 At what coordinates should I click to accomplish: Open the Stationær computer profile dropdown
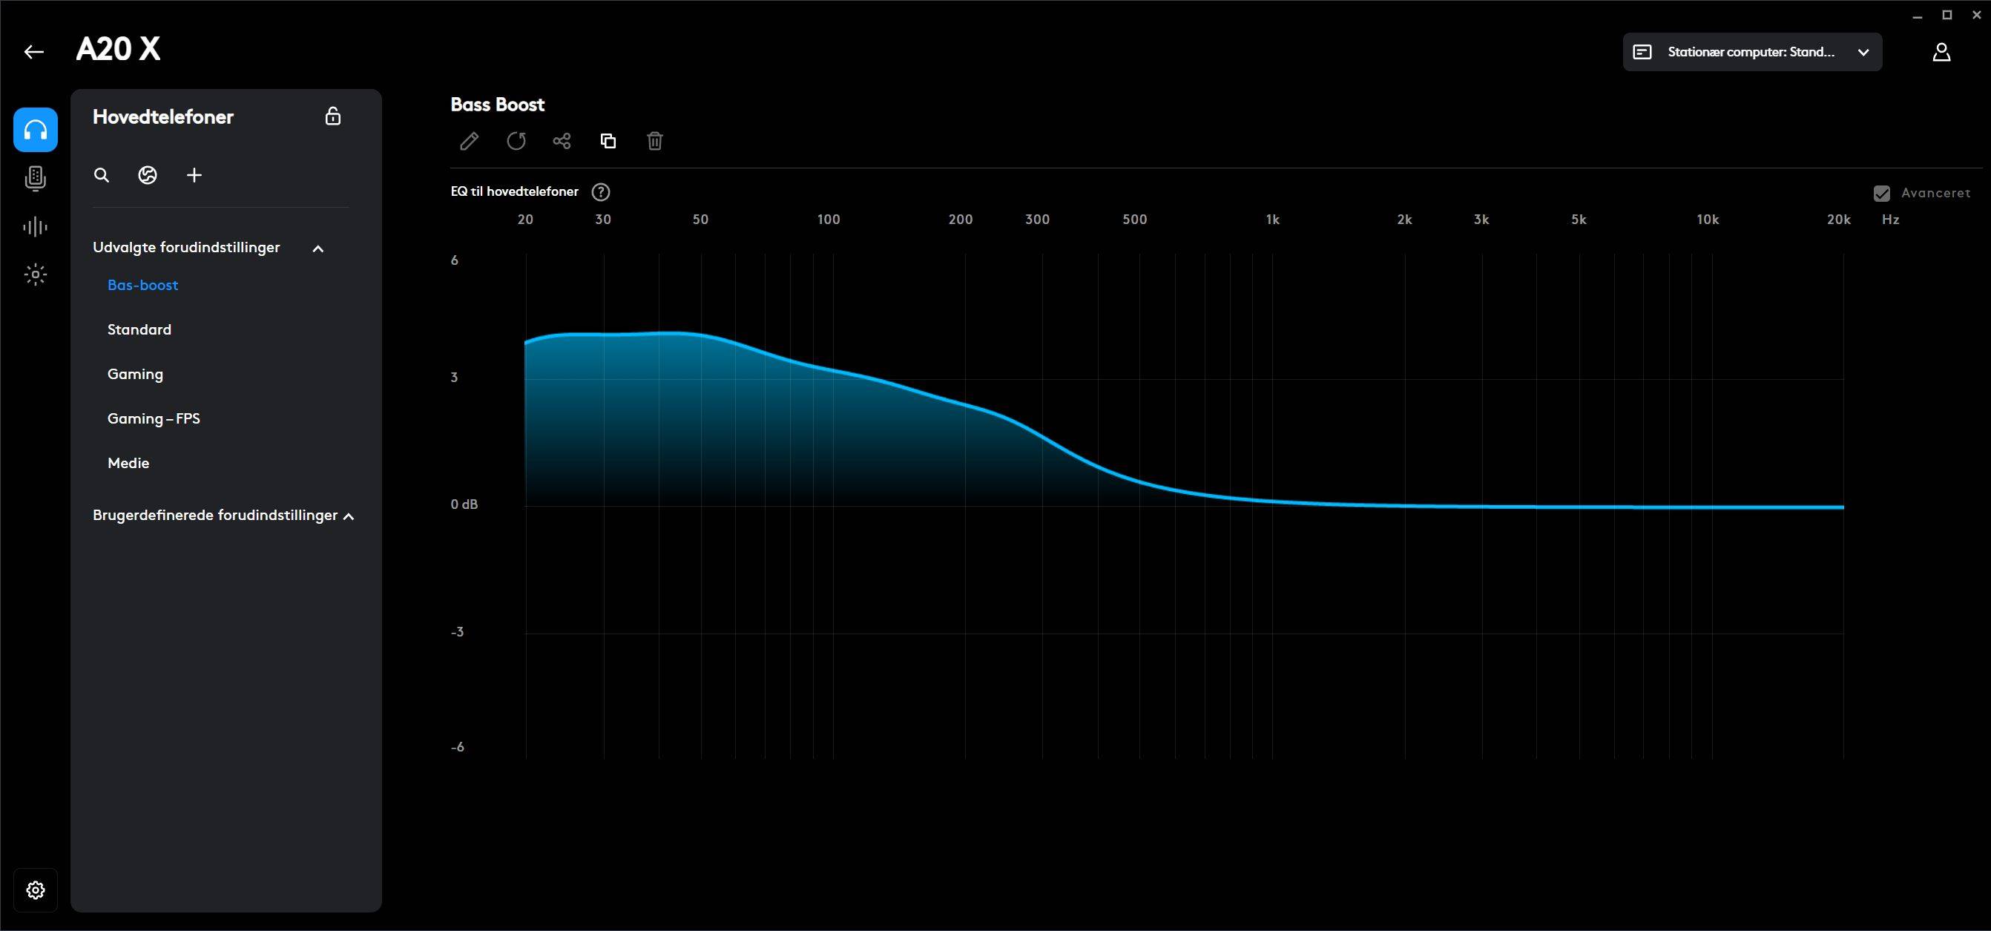pos(1751,53)
